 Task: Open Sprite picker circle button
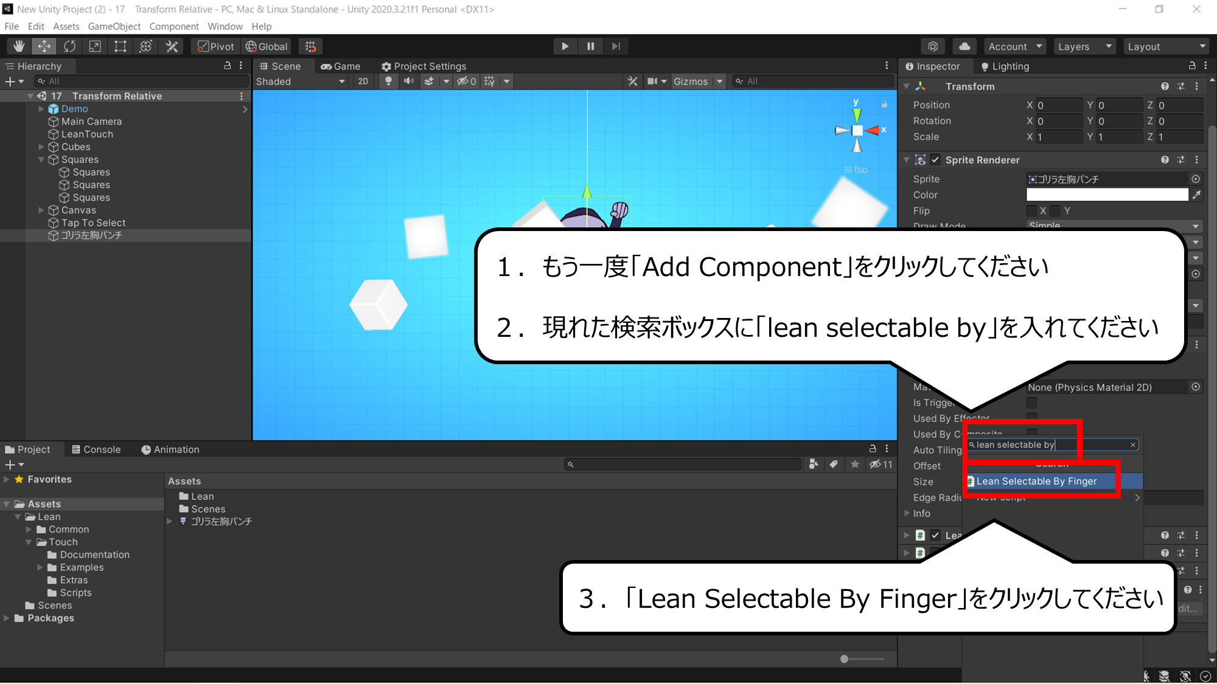tap(1196, 179)
